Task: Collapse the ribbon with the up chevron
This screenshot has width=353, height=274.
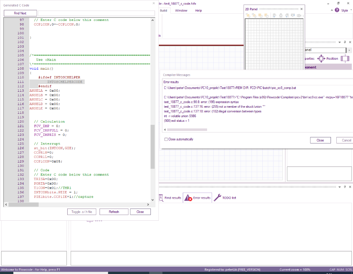Action: coord(332,10)
